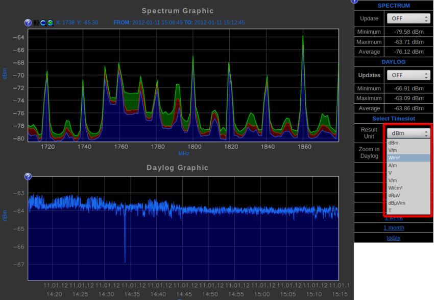Click the blue left-arrow zoom icon

(43, 22)
